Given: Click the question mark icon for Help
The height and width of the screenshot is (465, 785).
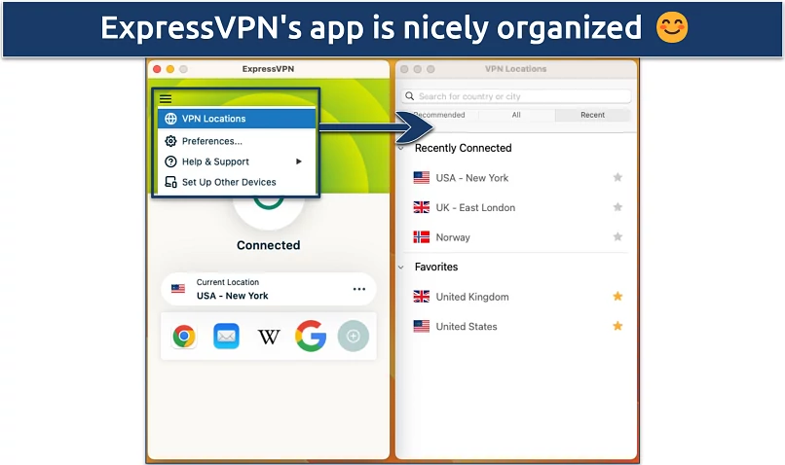Looking at the screenshot, I should tap(170, 161).
